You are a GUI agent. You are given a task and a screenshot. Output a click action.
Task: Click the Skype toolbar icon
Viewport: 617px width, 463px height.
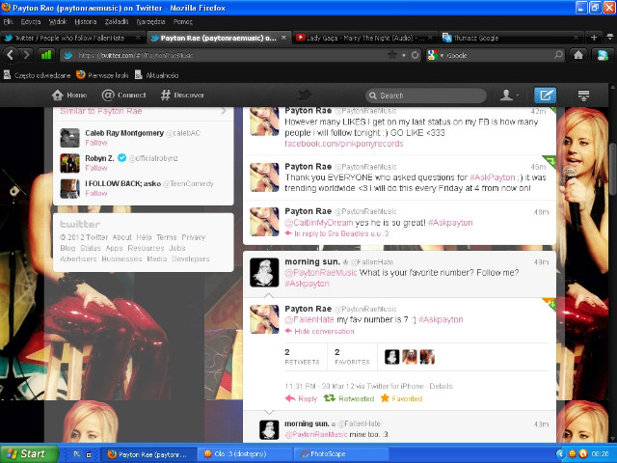point(603,55)
